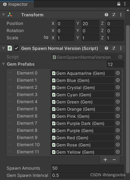Screen dimensions: 130x180
Task: Click the Spawn Amounts value field
Action: tap(88, 168)
